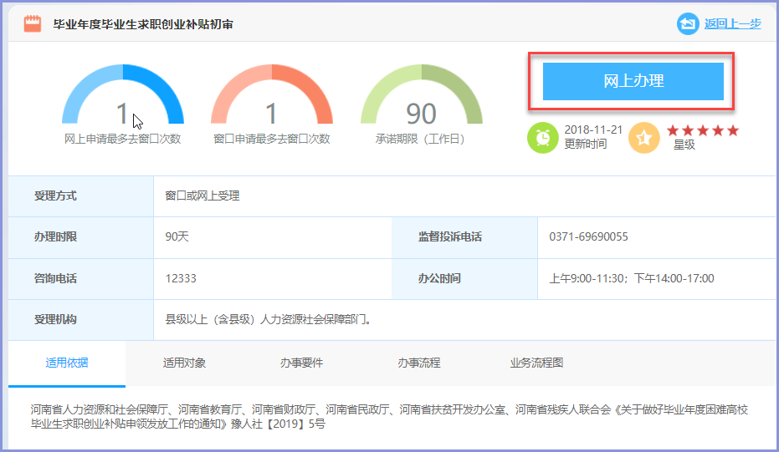Image resolution: width=779 pixels, height=452 pixels.
Task: Click the blue return arrow icon
Action: [688, 23]
